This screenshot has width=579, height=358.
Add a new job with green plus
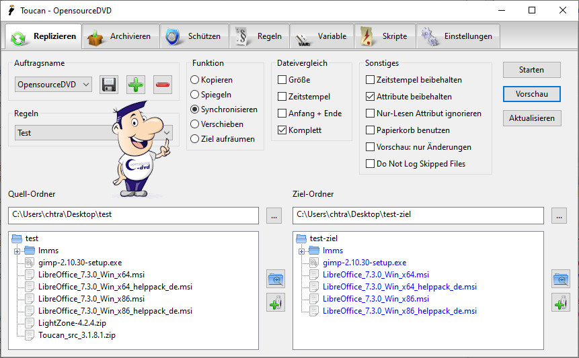(136, 85)
